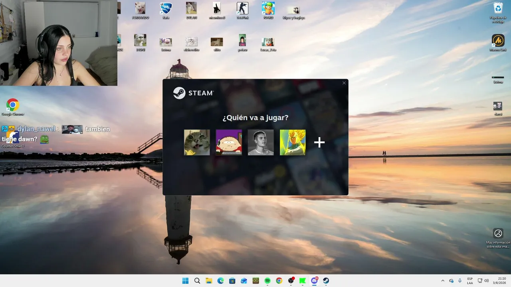The height and width of the screenshot is (287, 511).
Task: Select the cat avatar Steam profile
Action: [197, 142]
